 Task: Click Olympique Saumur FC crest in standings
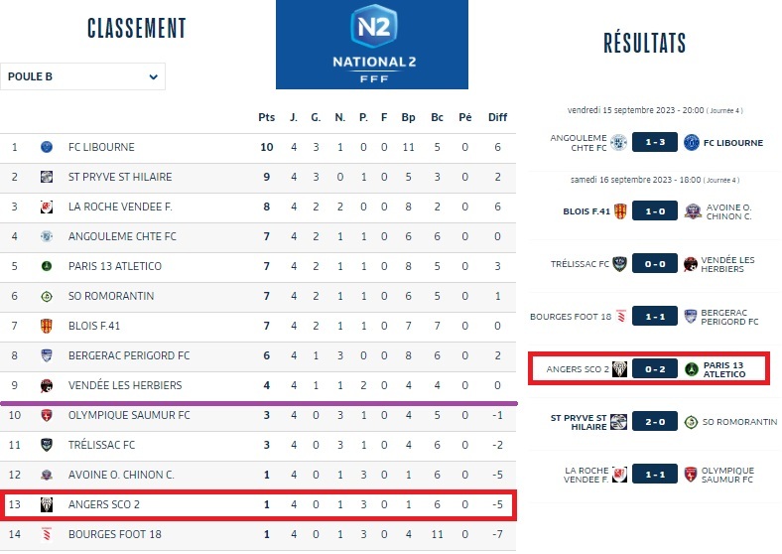(x=47, y=415)
